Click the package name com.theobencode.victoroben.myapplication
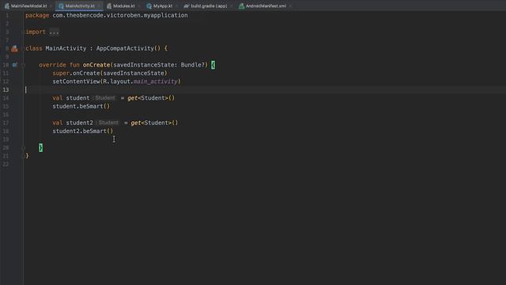The width and height of the screenshot is (506, 285). (120, 15)
